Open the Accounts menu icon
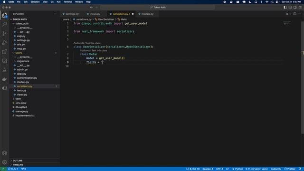This screenshot has height=171, width=304. click(4, 153)
